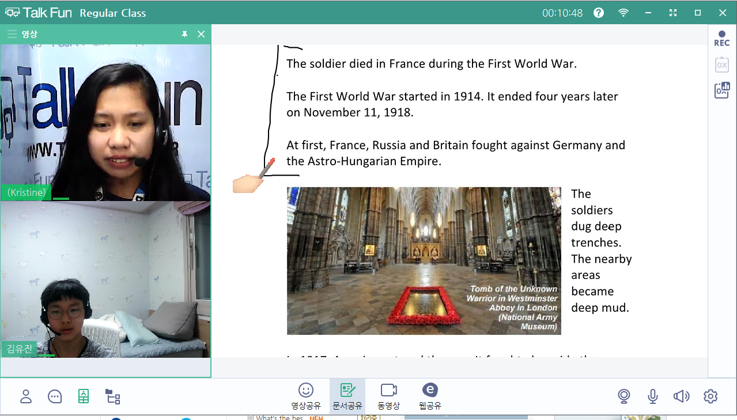Click the Westminster Abbey tomb image
The image size is (737, 420).
(x=424, y=260)
